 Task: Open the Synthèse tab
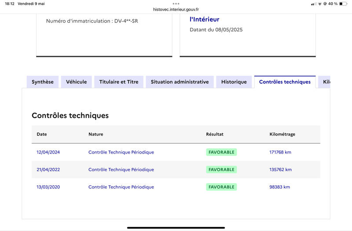(43, 82)
